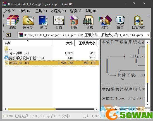Expand the toolbar overflow chevron

tap(149, 16)
